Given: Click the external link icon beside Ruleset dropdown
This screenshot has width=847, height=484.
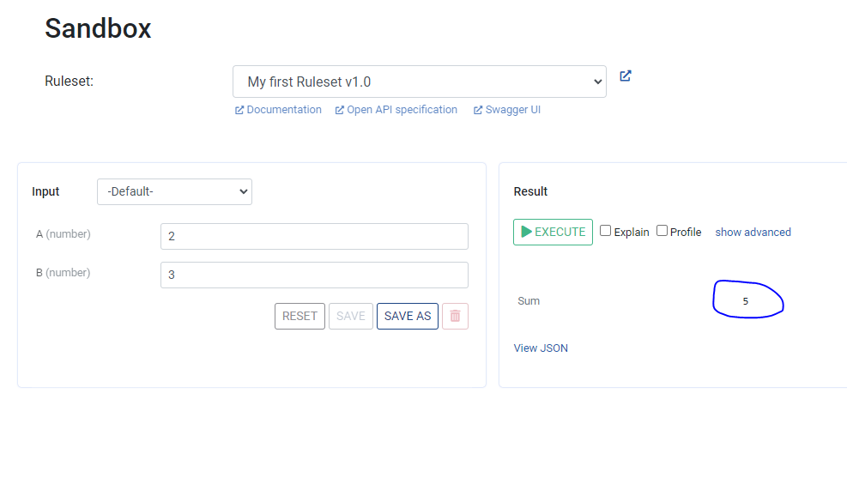Looking at the screenshot, I should click(x=626, y=76).
